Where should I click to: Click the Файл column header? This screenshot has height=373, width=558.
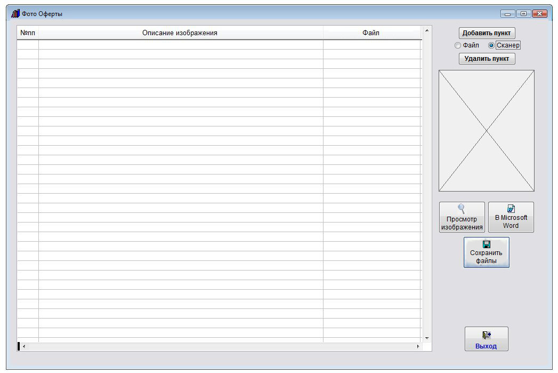coord(372,33)
